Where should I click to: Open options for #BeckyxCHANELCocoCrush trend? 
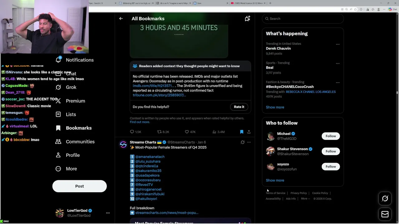pos(338,83)
